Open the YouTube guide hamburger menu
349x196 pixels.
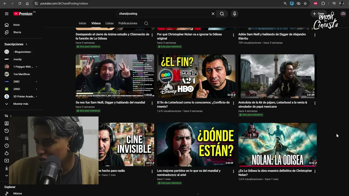click(7, 14)
